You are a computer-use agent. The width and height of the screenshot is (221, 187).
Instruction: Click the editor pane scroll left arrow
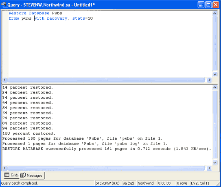coord(4,80)
